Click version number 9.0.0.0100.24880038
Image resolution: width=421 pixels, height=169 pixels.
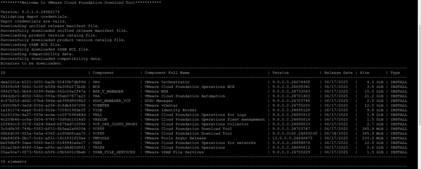[x=294, y=133]
